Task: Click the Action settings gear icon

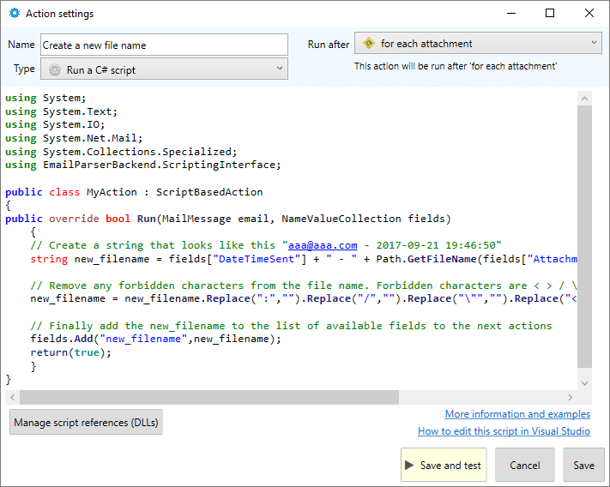Action: click(x=15, y=13)
